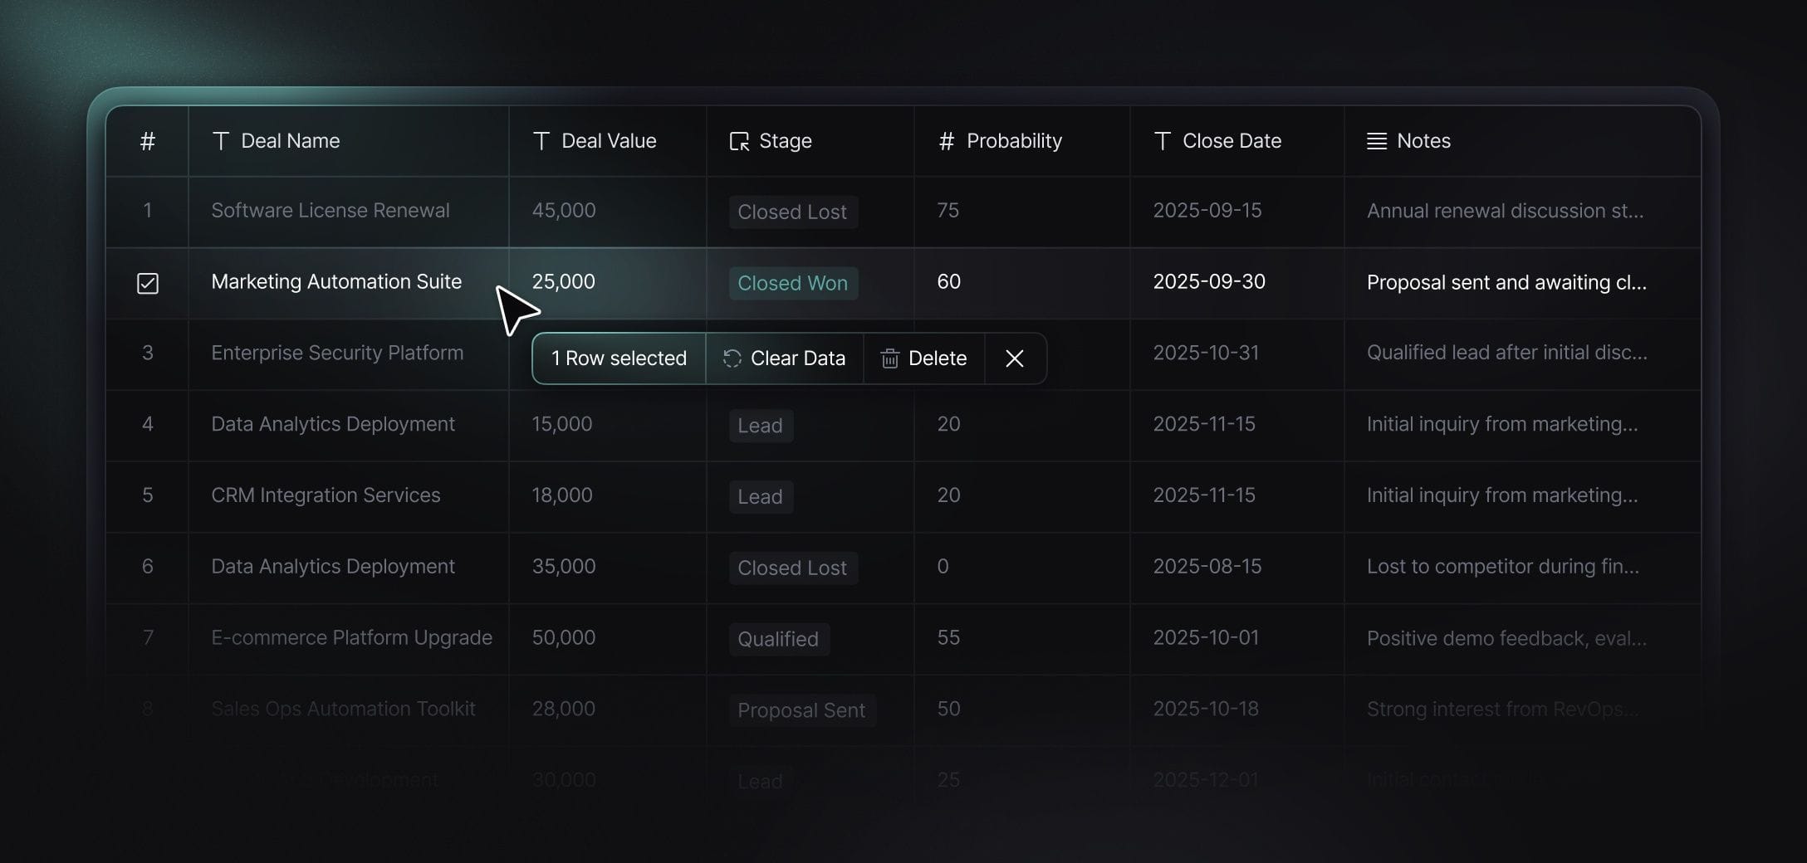The image size is (1807, 863).
Task: Click the select-type icon in Stage header
Action: [x=739, y=141]
